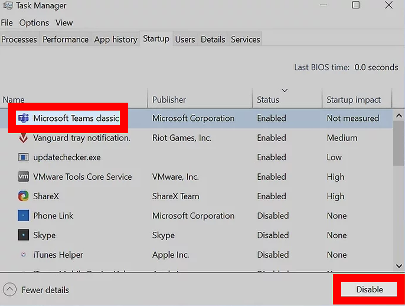Sort entries by the Startup impact column

pos(353,99)
